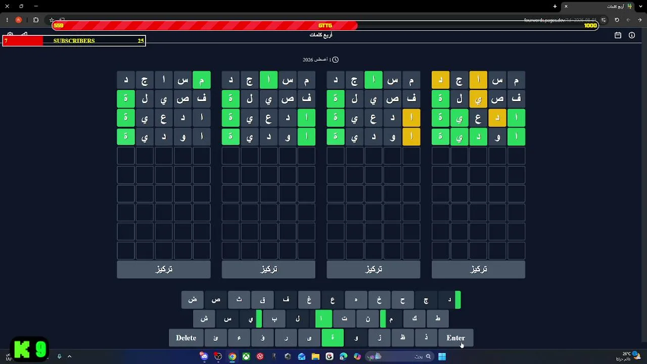Tap the خ key on game keyboard
This screenshot has width=647, height=364.
click(379, 300)
